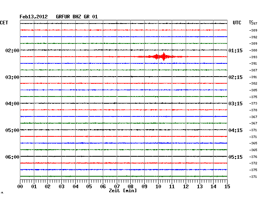Click minute tick label "12" on the time axis
This screenshot has height=197, width=259.
(186, 187)
